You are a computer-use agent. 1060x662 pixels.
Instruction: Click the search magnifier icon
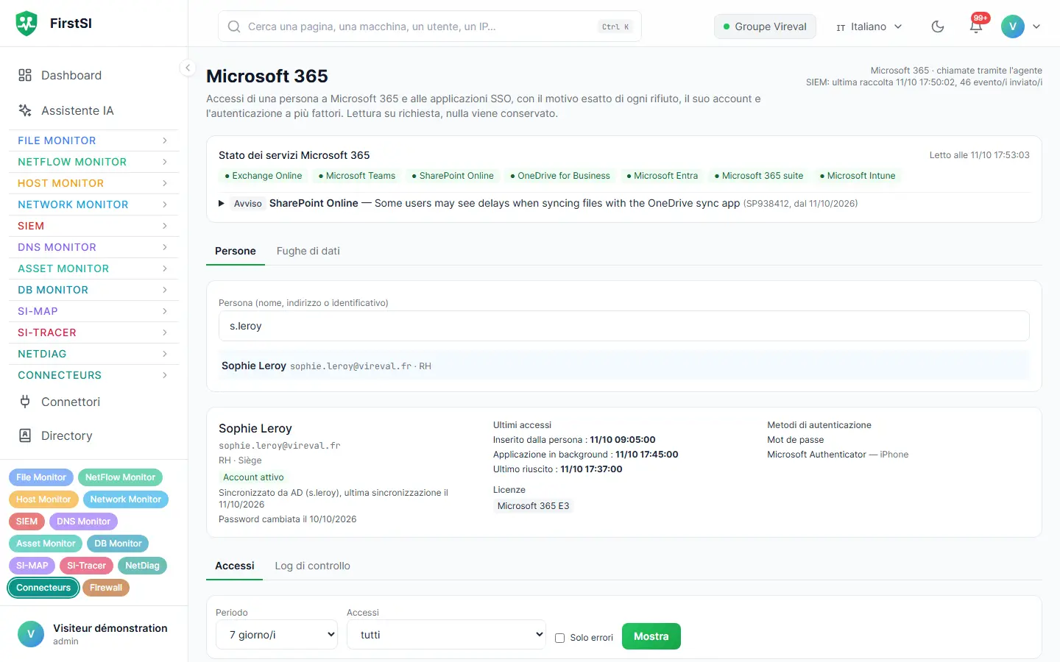click(234, 26)
